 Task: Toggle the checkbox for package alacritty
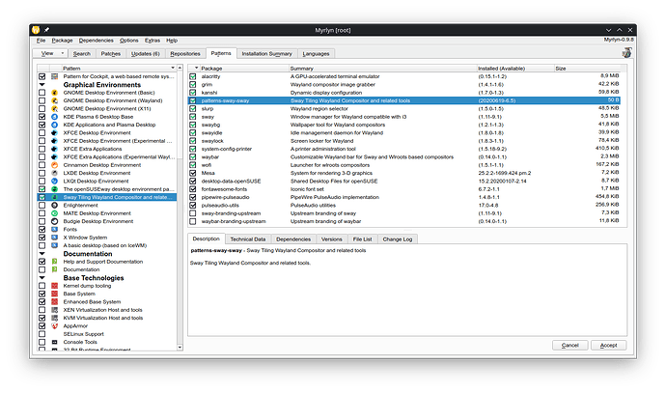(193, 77)
